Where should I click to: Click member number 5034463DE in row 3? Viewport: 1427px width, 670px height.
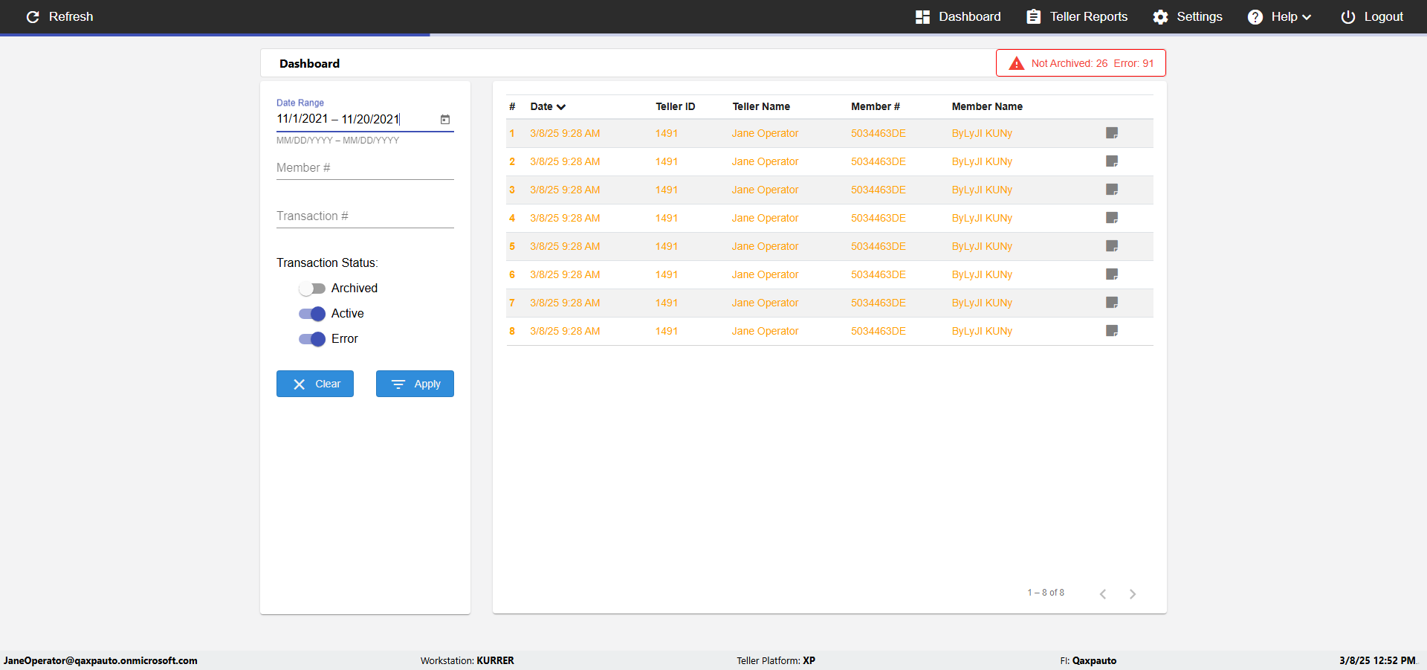click(x=878, y=190)
